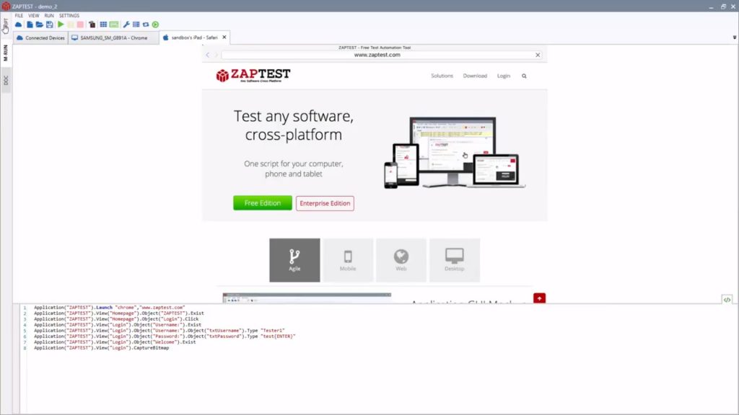Click script line with CaptureBitmap
Image resolution: width=739 pixels, height=415 pixels.
tap(101, 348)
